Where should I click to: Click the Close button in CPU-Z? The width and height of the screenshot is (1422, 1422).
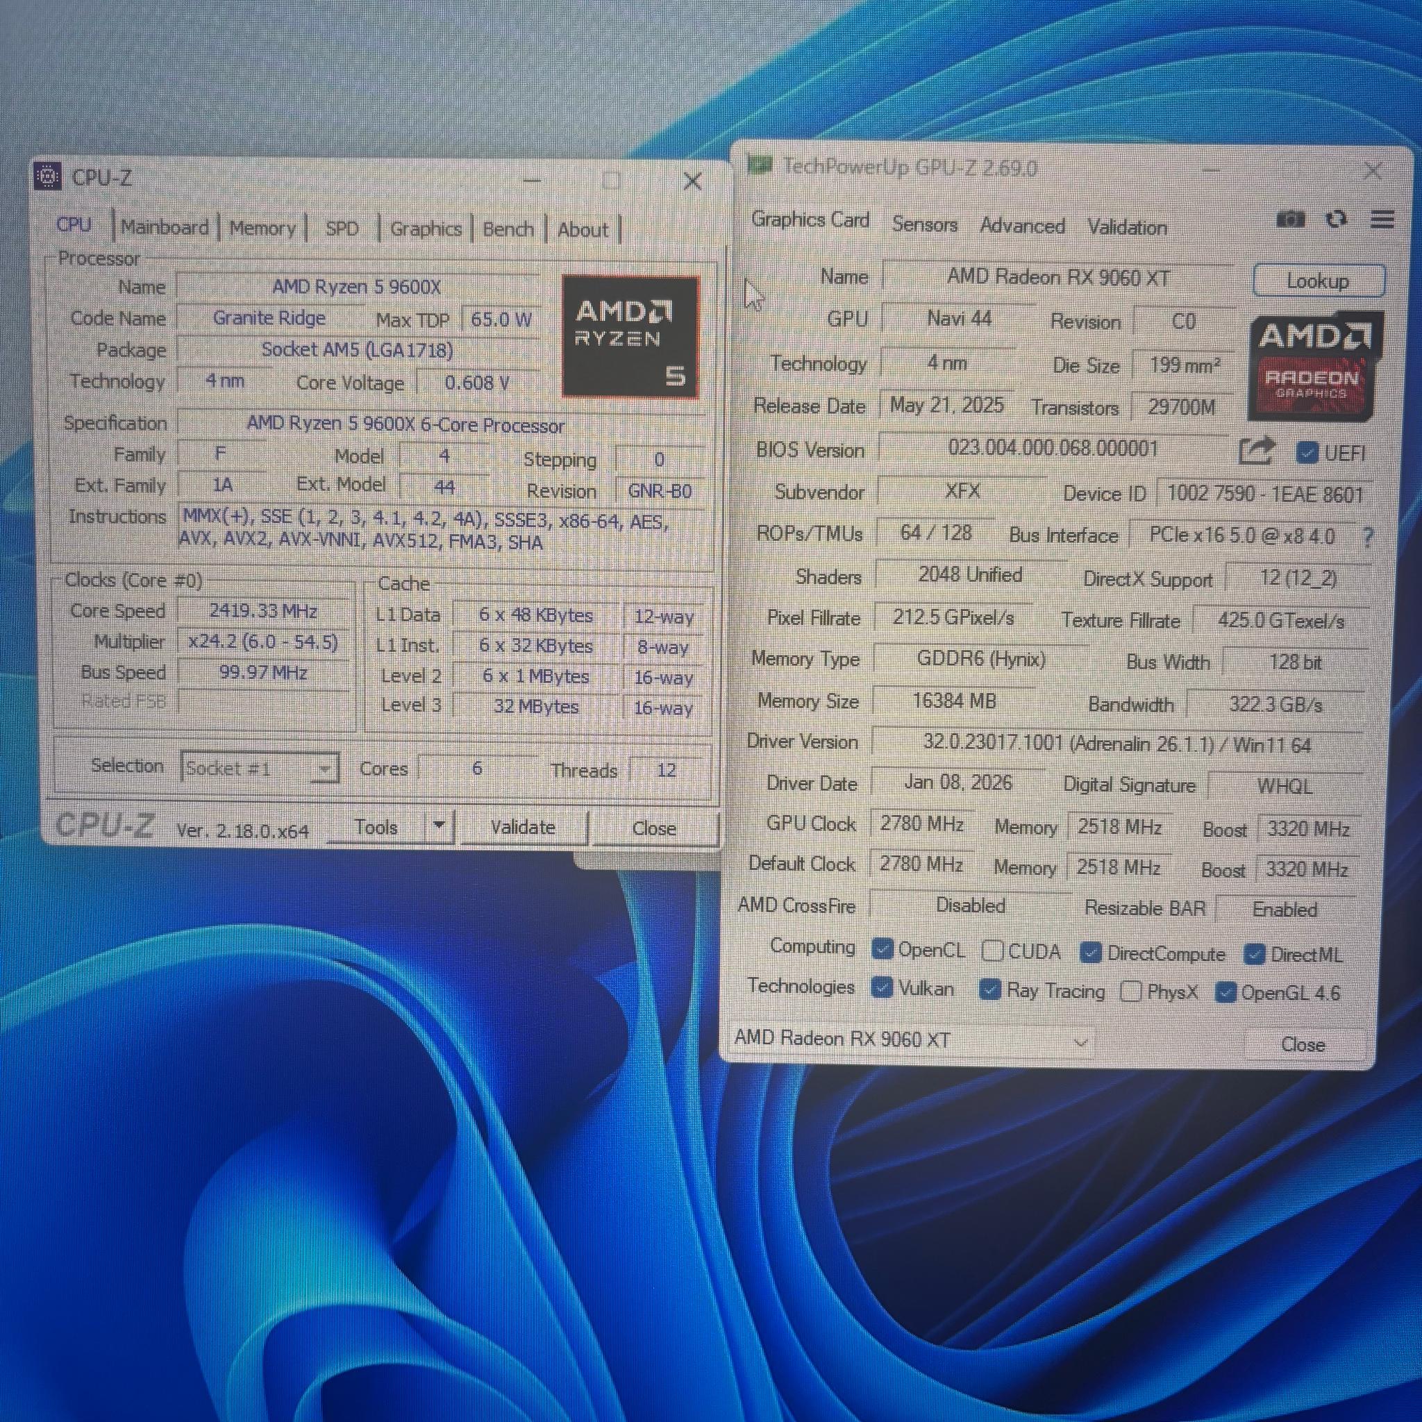[654, 829]
